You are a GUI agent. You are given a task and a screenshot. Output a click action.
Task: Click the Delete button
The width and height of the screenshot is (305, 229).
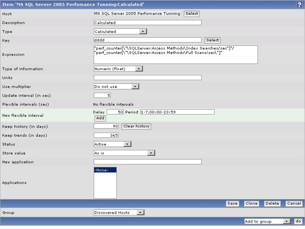click(x=272, y=204)
